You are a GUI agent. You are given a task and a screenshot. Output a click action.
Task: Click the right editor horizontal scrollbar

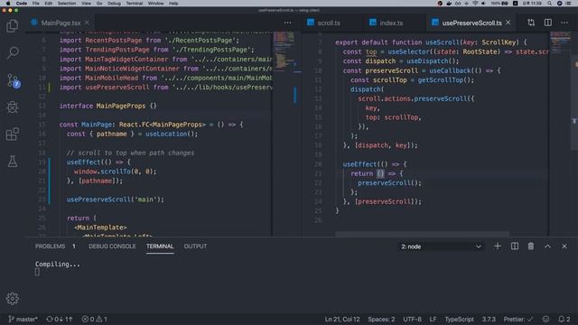423,234
